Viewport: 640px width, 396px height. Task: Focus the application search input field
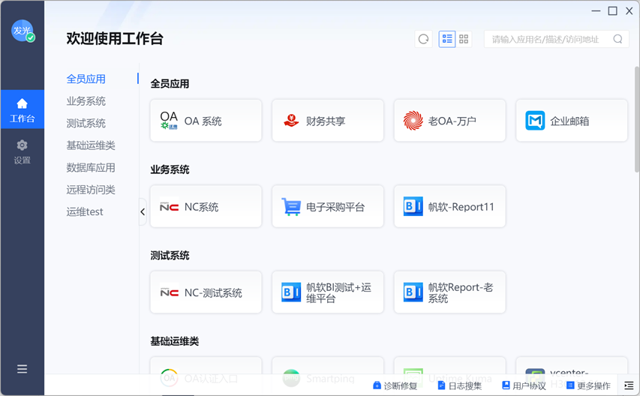click(556, 39)
